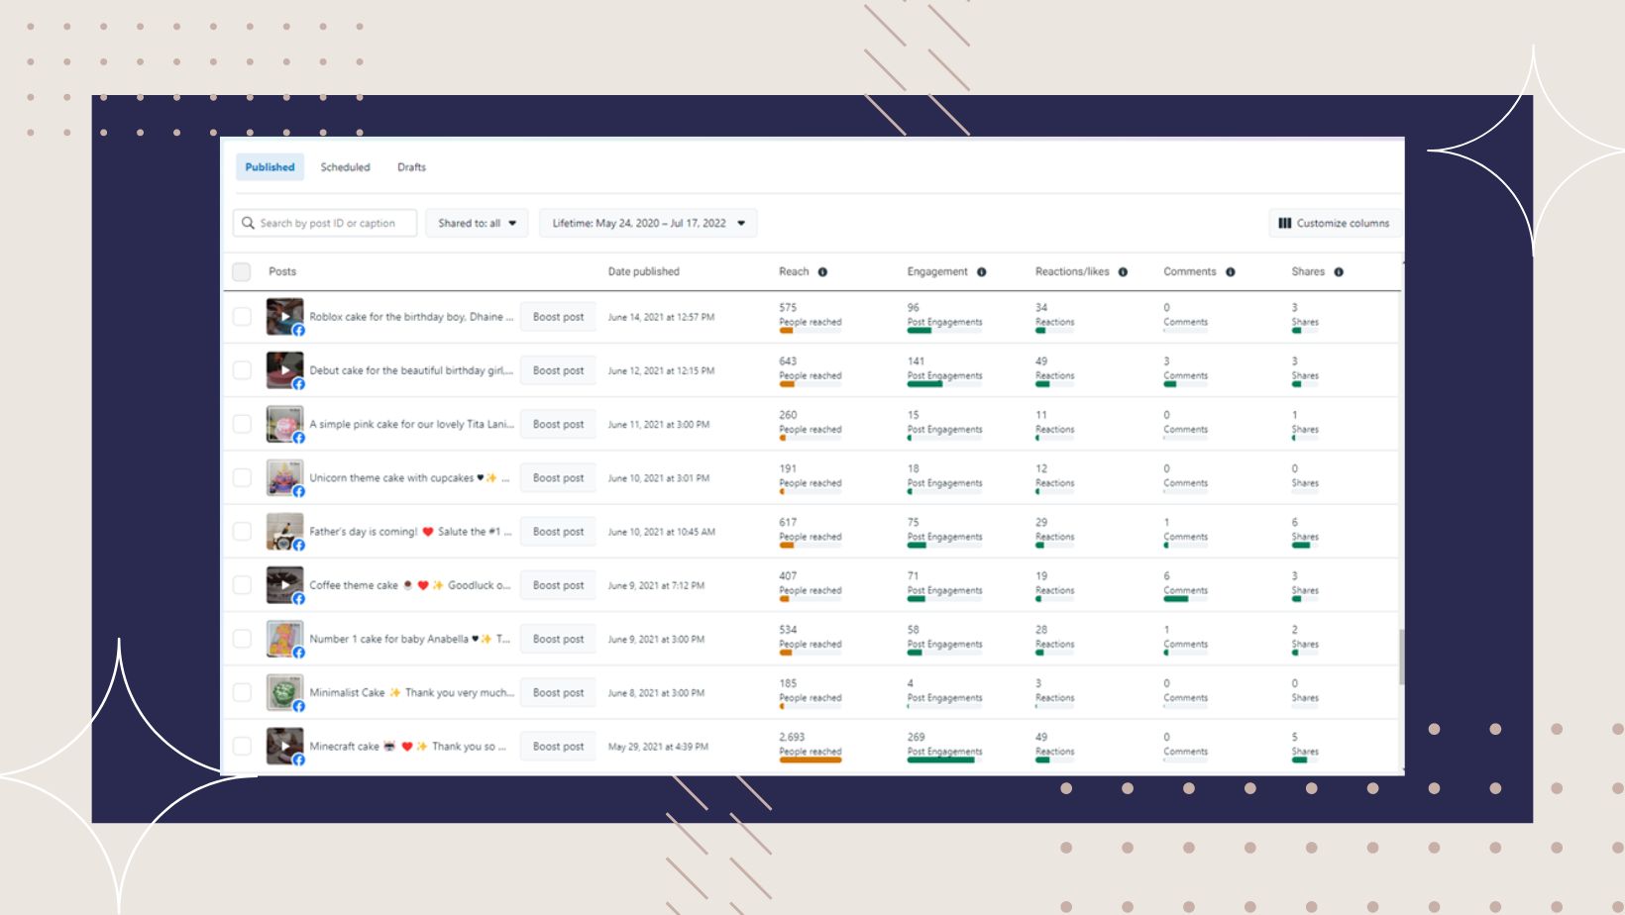This screenshot has width=1625, height=915.
Task: Click the 2,693 People reached value
Action: coord(792,737)
